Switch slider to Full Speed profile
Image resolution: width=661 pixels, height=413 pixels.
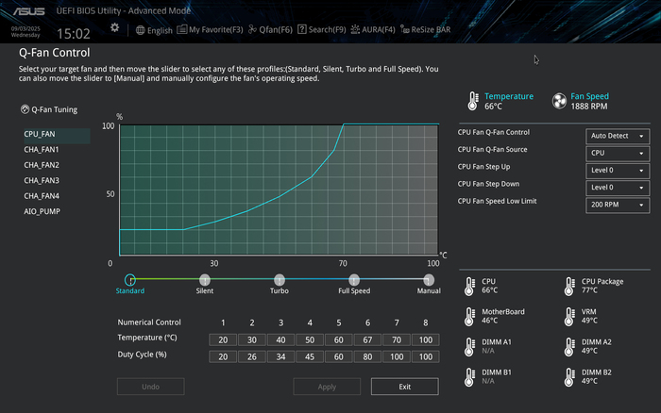354,280
